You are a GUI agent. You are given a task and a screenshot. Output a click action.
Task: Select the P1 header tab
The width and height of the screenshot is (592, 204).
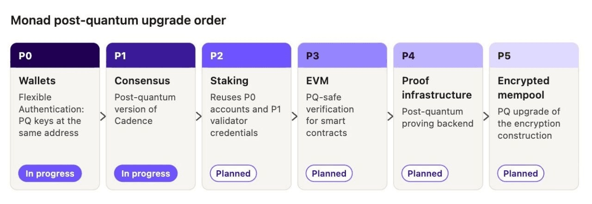[151, 56]
